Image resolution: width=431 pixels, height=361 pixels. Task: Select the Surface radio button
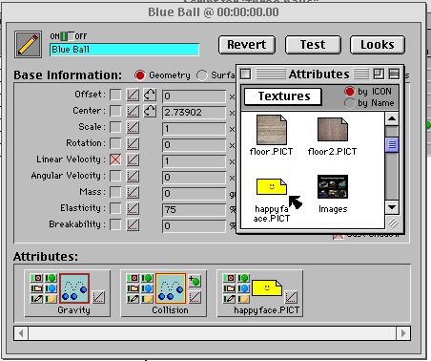[202, 75]
